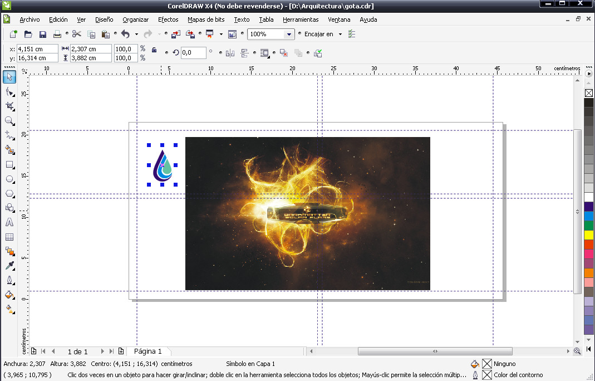595x381 pixels.
Task: Pick the yellow swatch in the palette
Action: tap(589, 235)
